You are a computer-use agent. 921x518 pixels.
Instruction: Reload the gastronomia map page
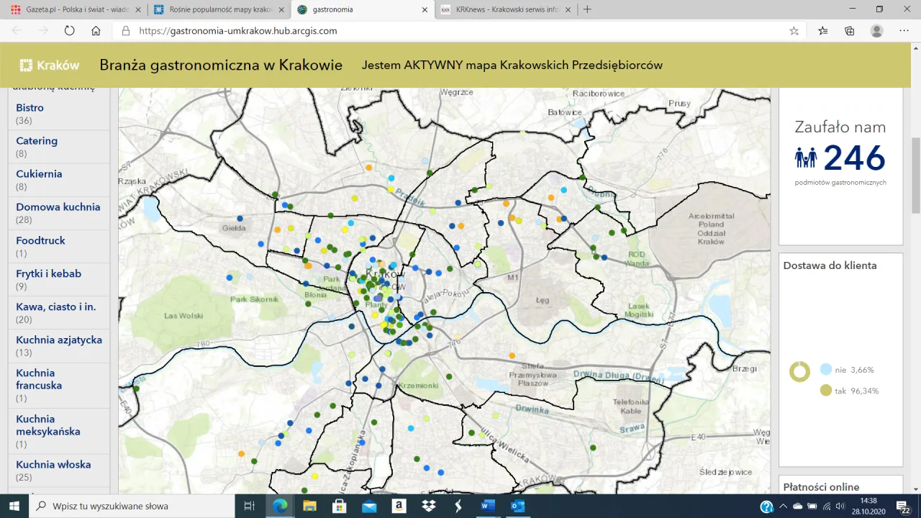point(69,31)
